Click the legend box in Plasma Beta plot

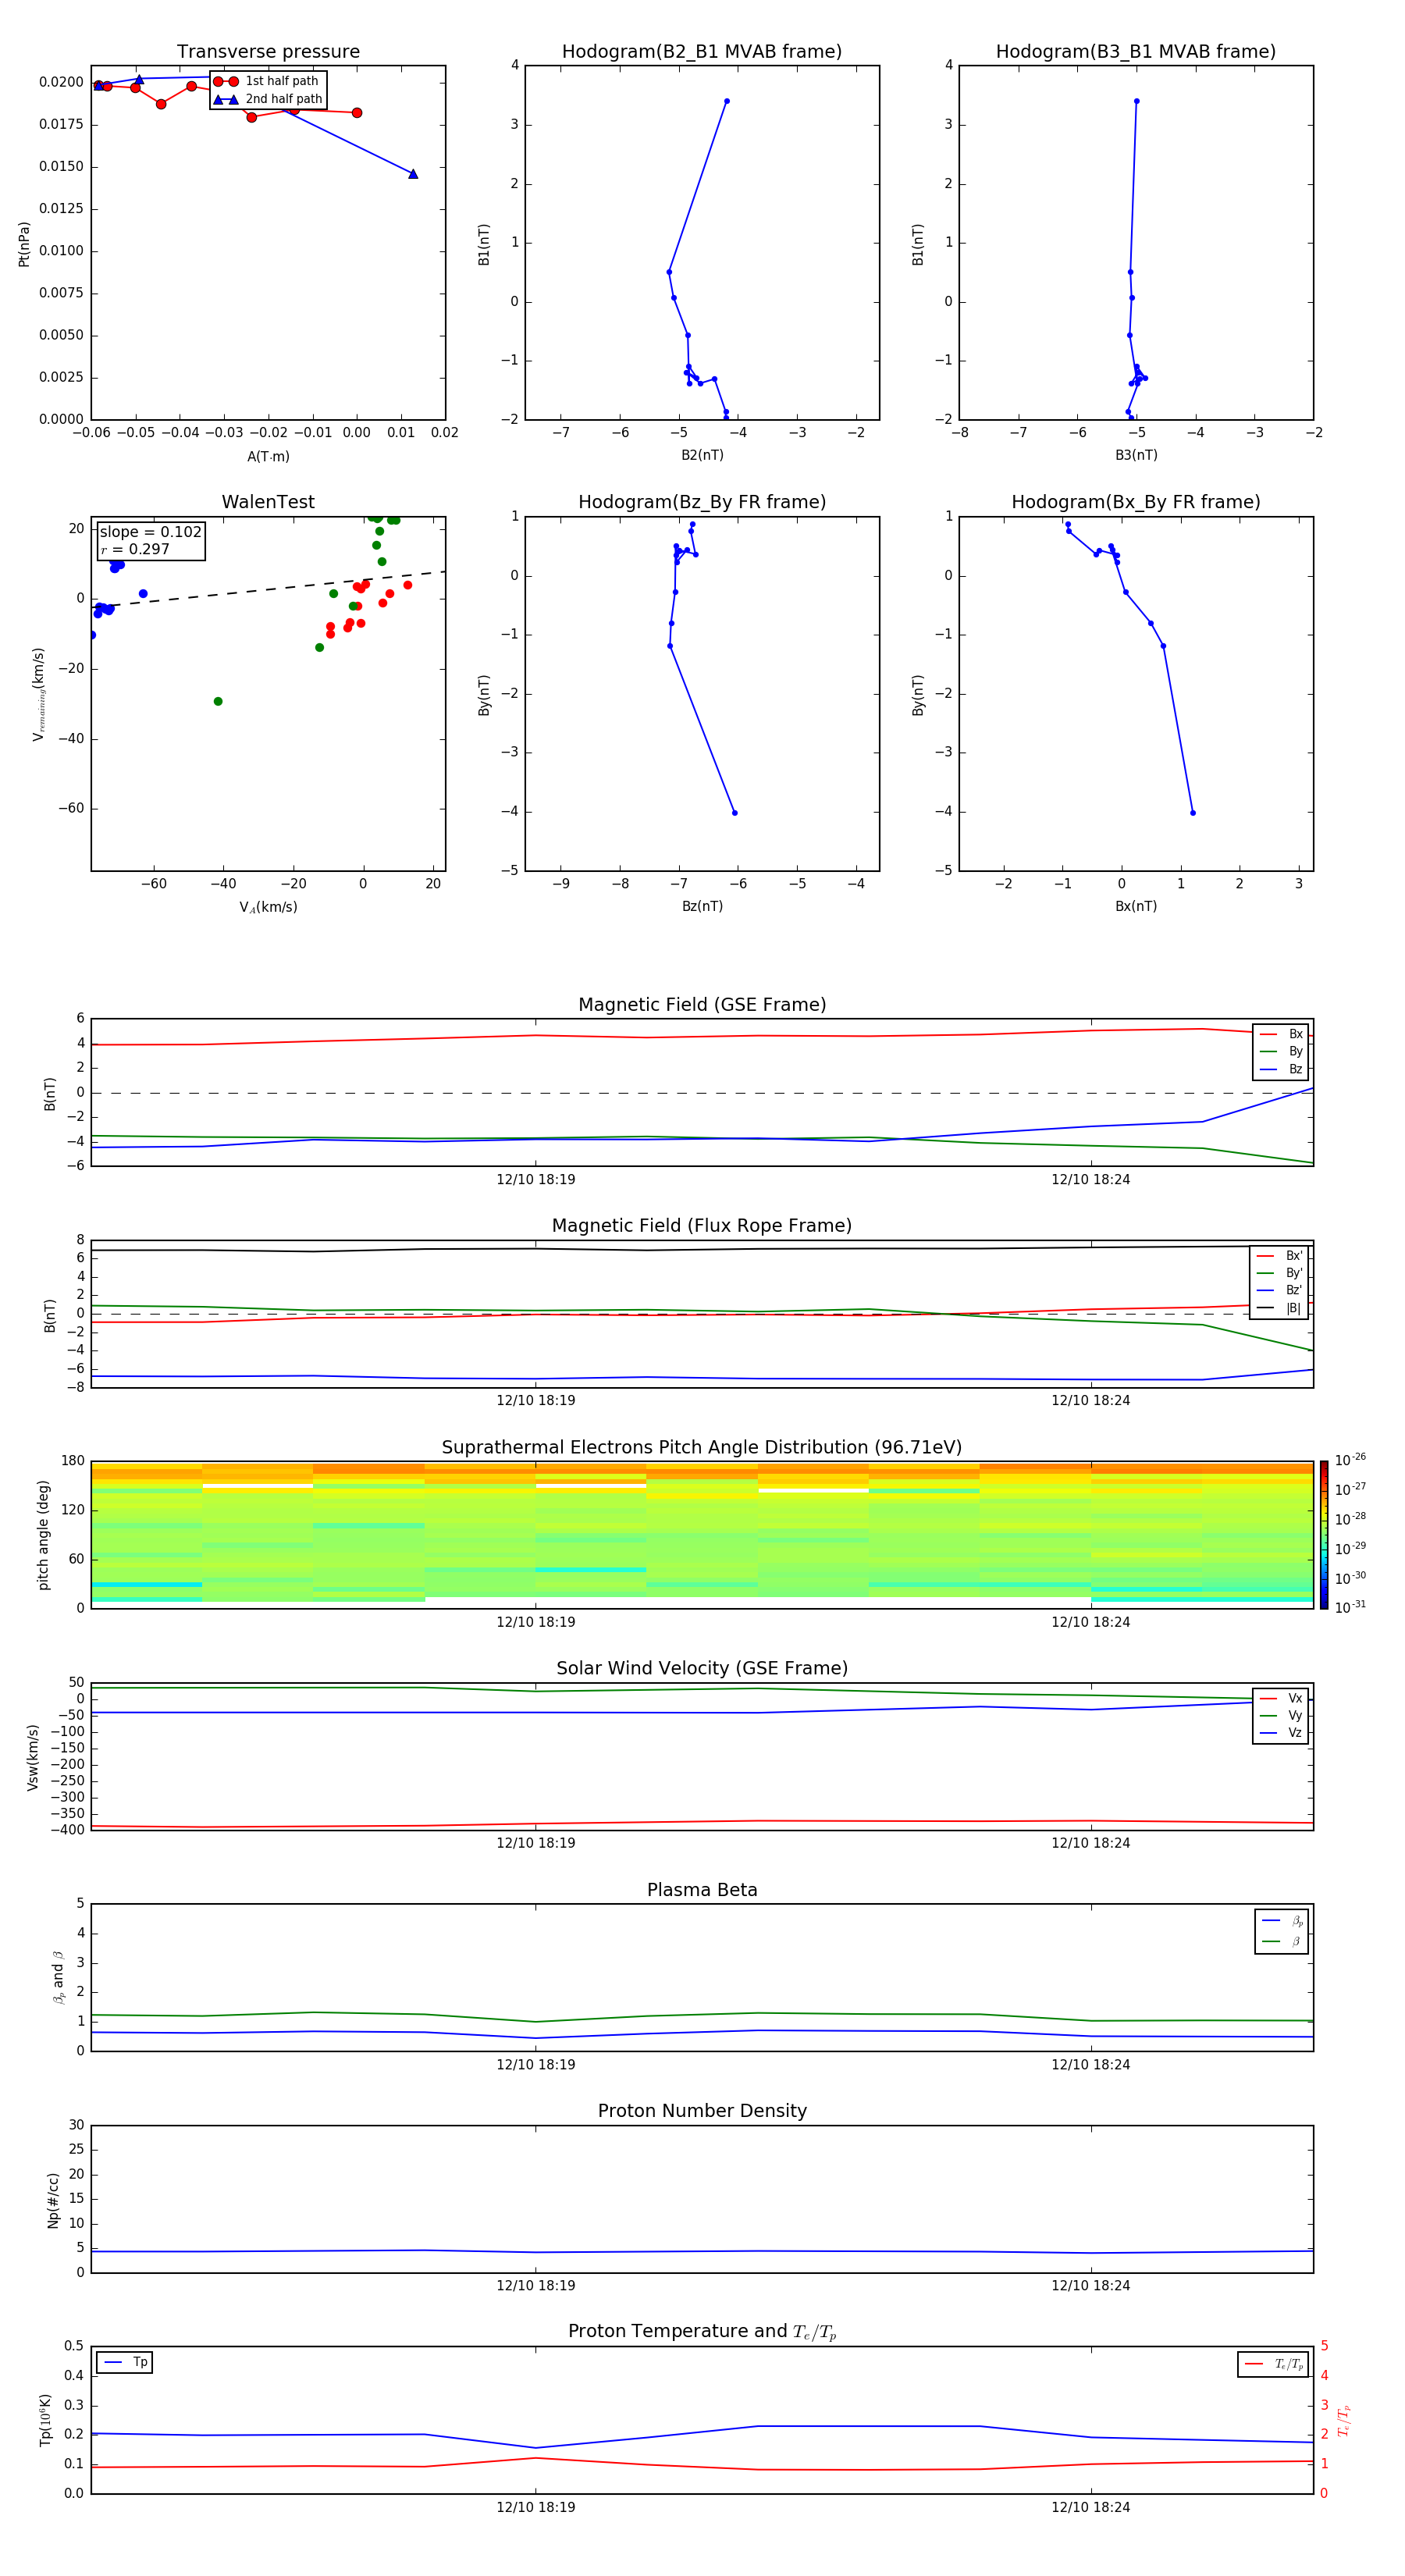click(1281, 1931)
